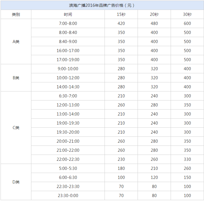Click the table title 滨海广播2016年品牌广告价格（元）

pyautogui.click(x=102, y=5)
